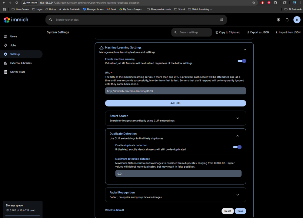Open the notifications bell
Image resolution: width=303 pixels, height=218 pixels.
coord(287,20)
